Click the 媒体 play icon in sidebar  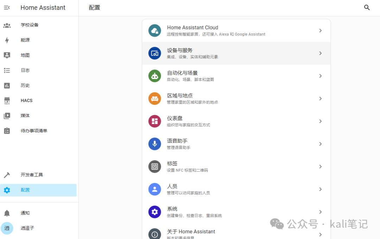[x=7, y=116]
